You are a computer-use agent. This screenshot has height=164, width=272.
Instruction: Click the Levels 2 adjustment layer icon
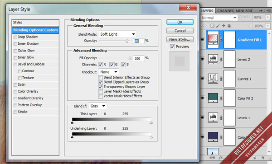pyautogui.click(x=213, y=59)
